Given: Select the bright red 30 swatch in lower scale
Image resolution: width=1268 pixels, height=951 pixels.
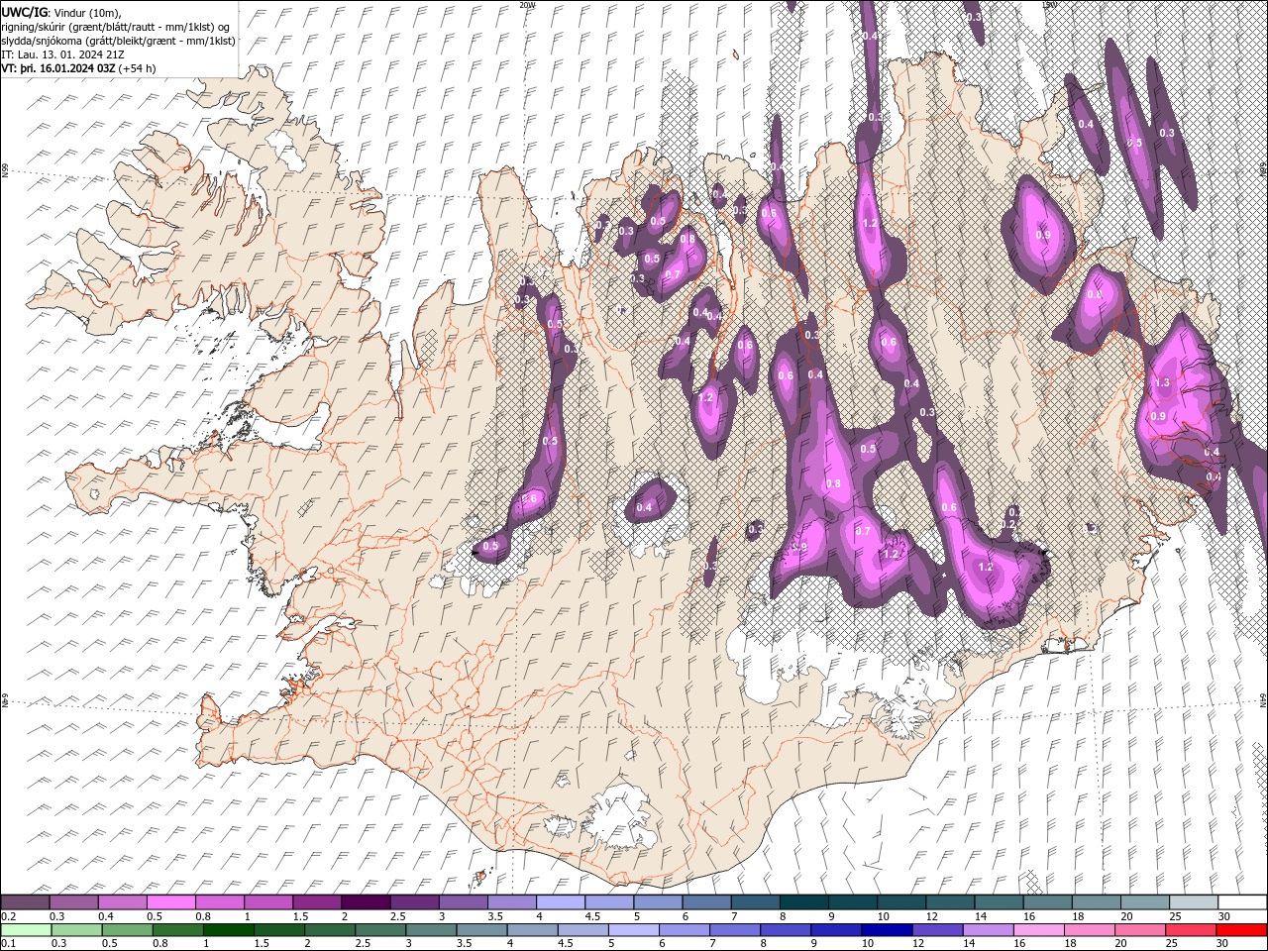Looking at the screenshot, I should click(x=1241, y=930).
